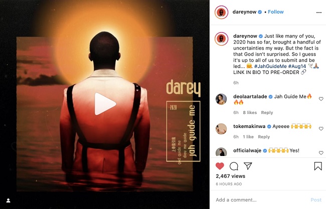The height and width of the screenshot is (209, 326).
Task: Open the three-dots more options menu
Action: coord(318,12)
